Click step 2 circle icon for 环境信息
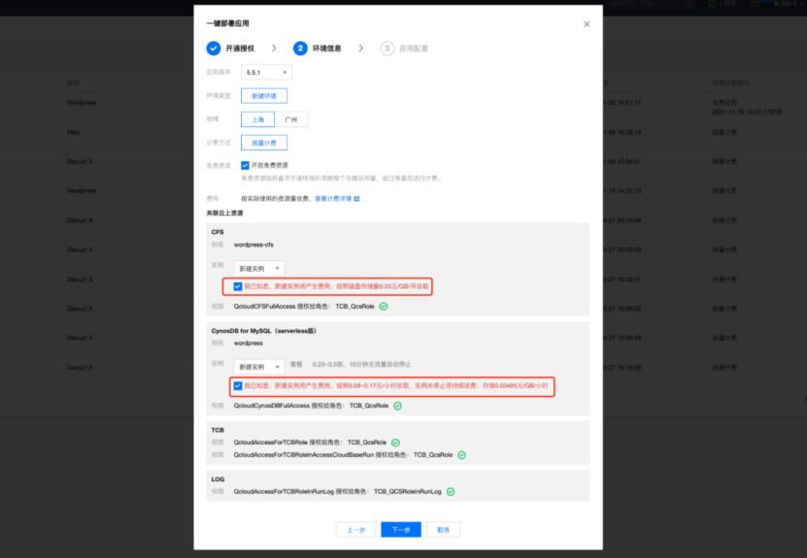807x558 pixels. tap(300, 49)
